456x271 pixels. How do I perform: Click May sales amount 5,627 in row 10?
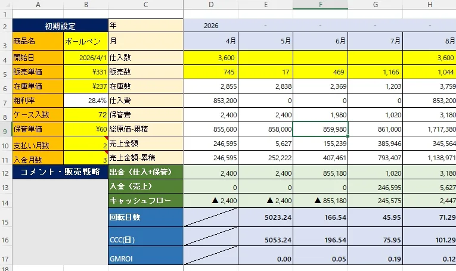(x=265, y=144)
